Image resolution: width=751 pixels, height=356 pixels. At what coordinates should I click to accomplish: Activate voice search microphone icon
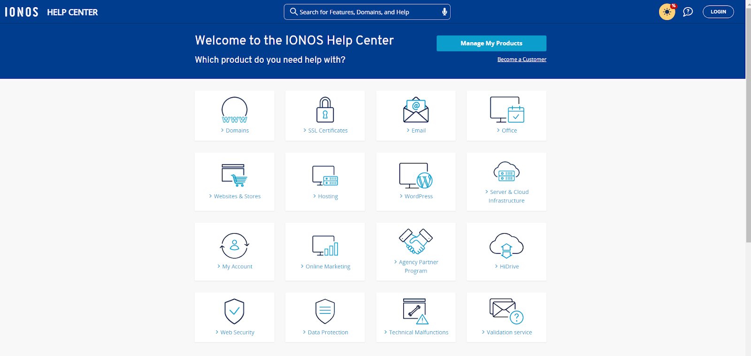(444, 12)
